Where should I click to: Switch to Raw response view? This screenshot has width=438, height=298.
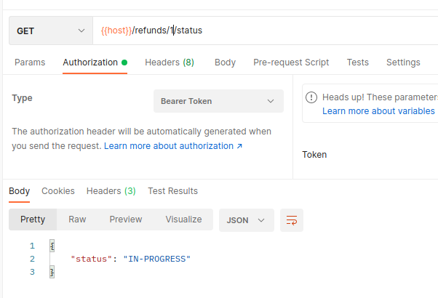77,220
